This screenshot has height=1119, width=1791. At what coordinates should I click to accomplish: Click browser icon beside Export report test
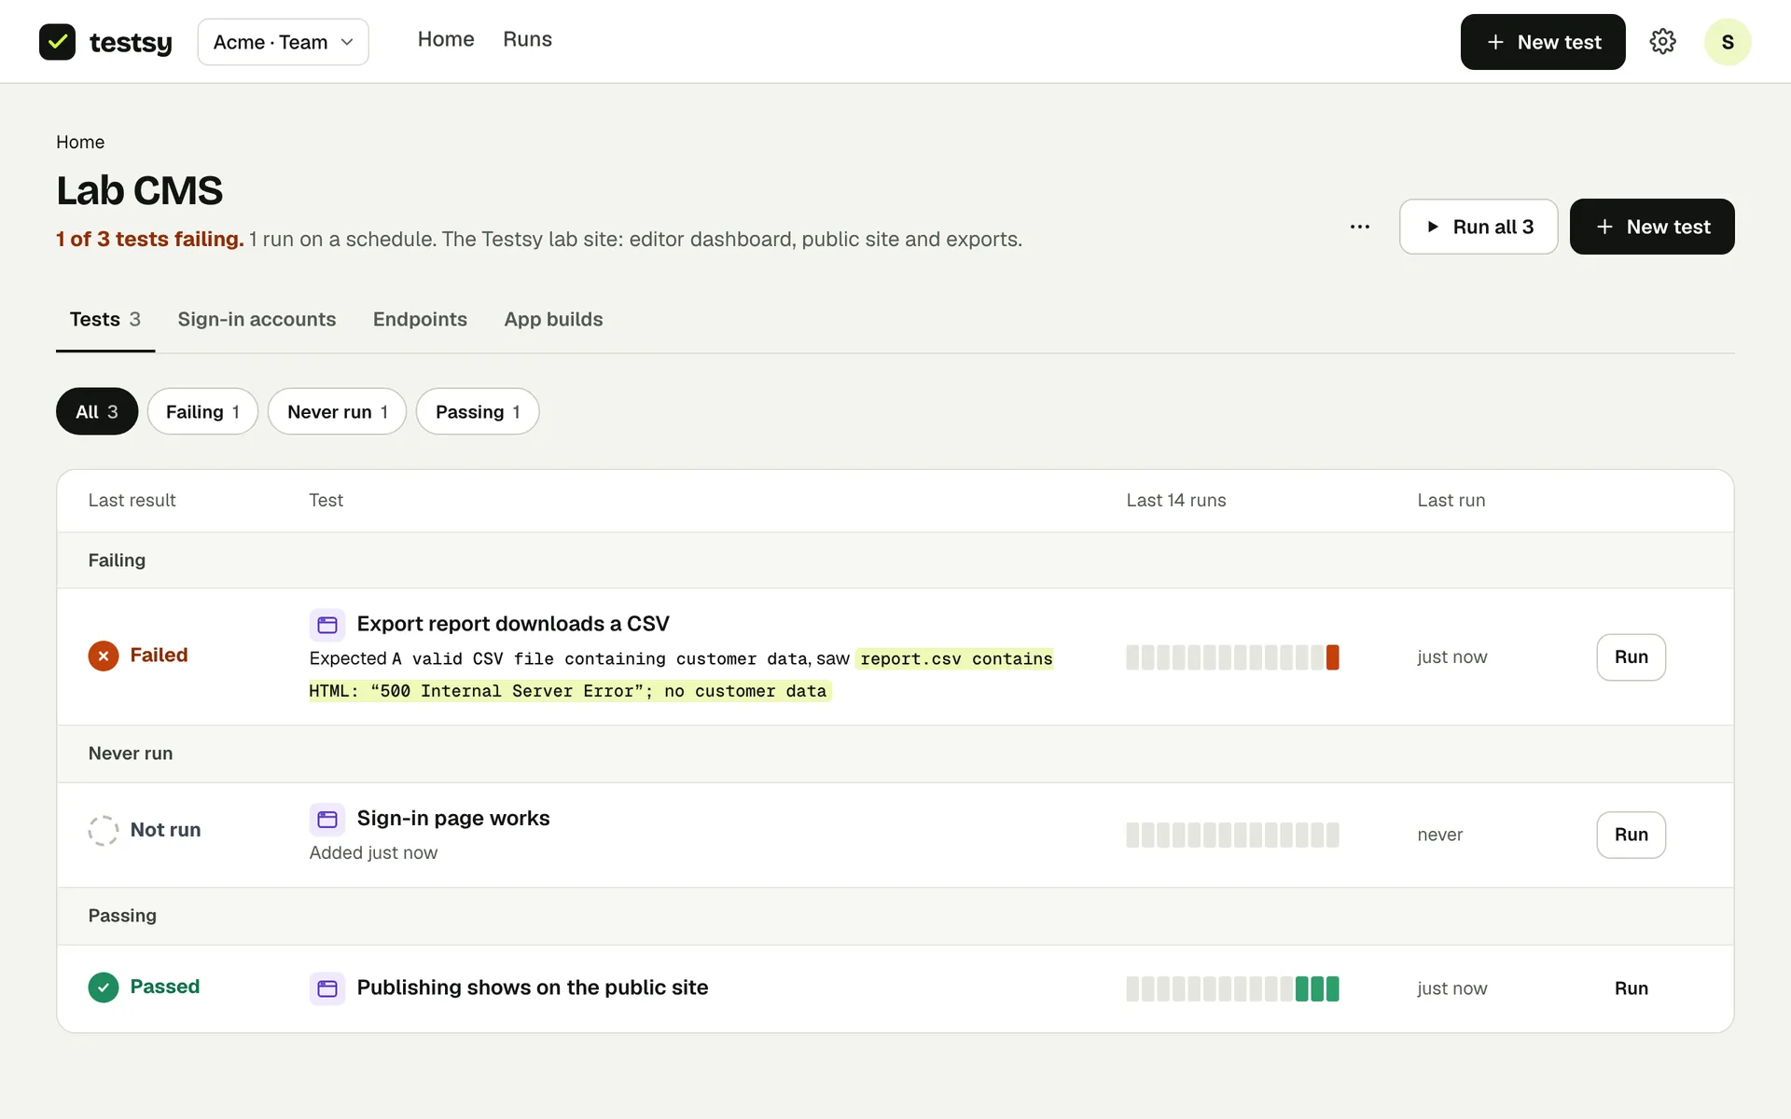[327, 625]
